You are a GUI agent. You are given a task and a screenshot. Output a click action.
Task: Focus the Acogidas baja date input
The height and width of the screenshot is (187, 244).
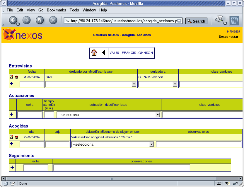(x=58, y=144)
